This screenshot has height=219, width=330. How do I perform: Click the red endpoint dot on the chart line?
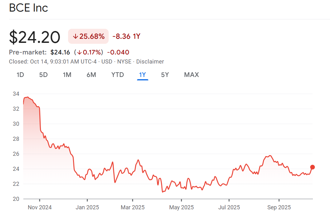coord(313,167)
